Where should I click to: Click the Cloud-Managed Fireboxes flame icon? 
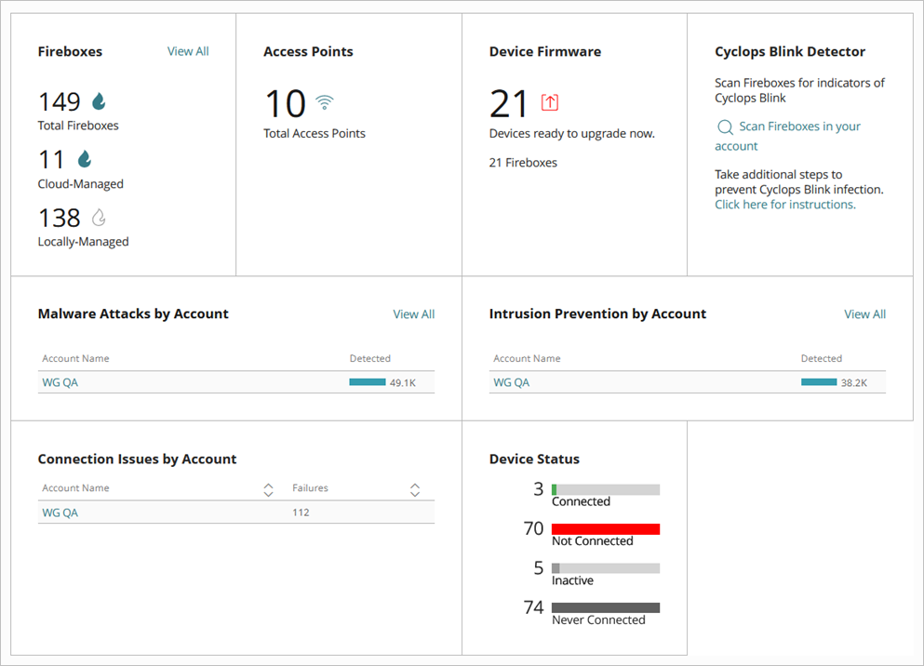click(84, 158)
